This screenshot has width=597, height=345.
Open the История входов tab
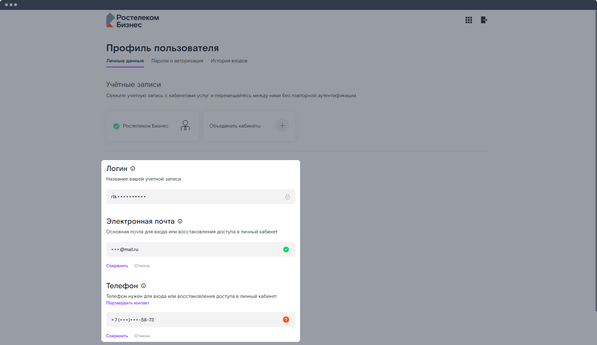click(x=229, y=61)
